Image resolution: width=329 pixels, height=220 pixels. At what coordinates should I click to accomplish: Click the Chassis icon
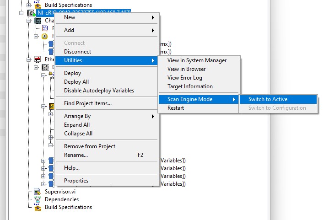(x=38, y=21)
